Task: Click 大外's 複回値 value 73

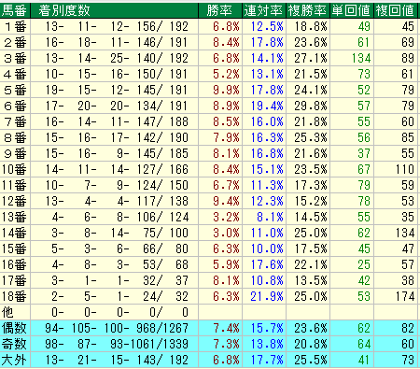Action: [408, 361]
